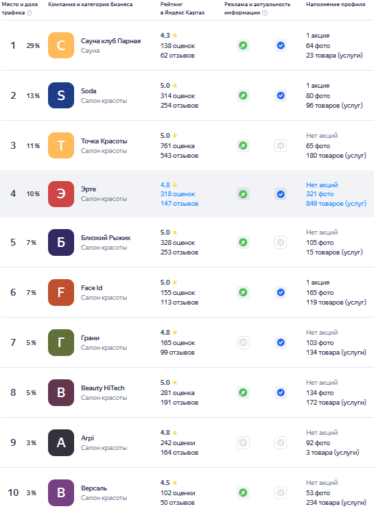Click the grey unverified badge for Точка Красоты

(281, 145)
